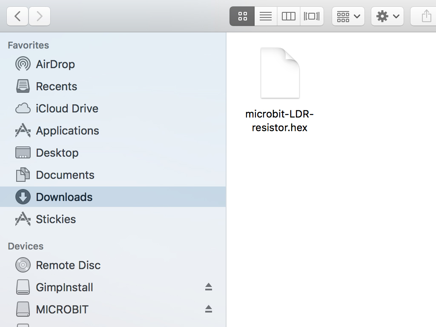Eject the GimpInstall volume
Viewport: 436px width, 327px height.
tap(209, 287)
